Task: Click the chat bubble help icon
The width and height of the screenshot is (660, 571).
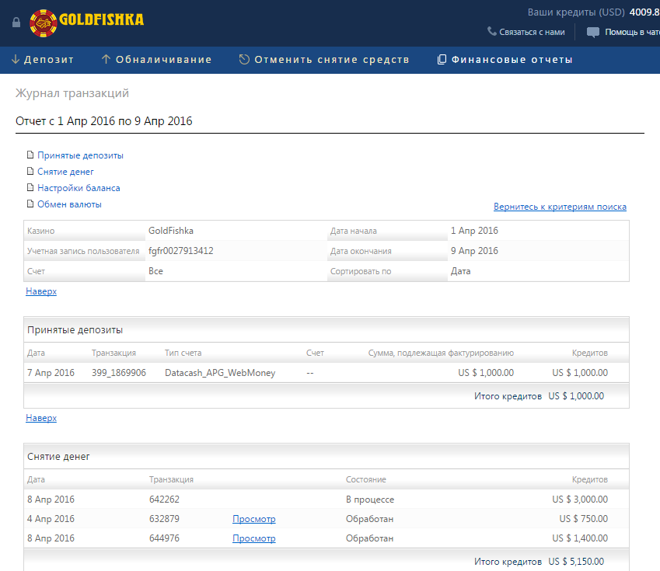Action: click(x=593, y=33)
